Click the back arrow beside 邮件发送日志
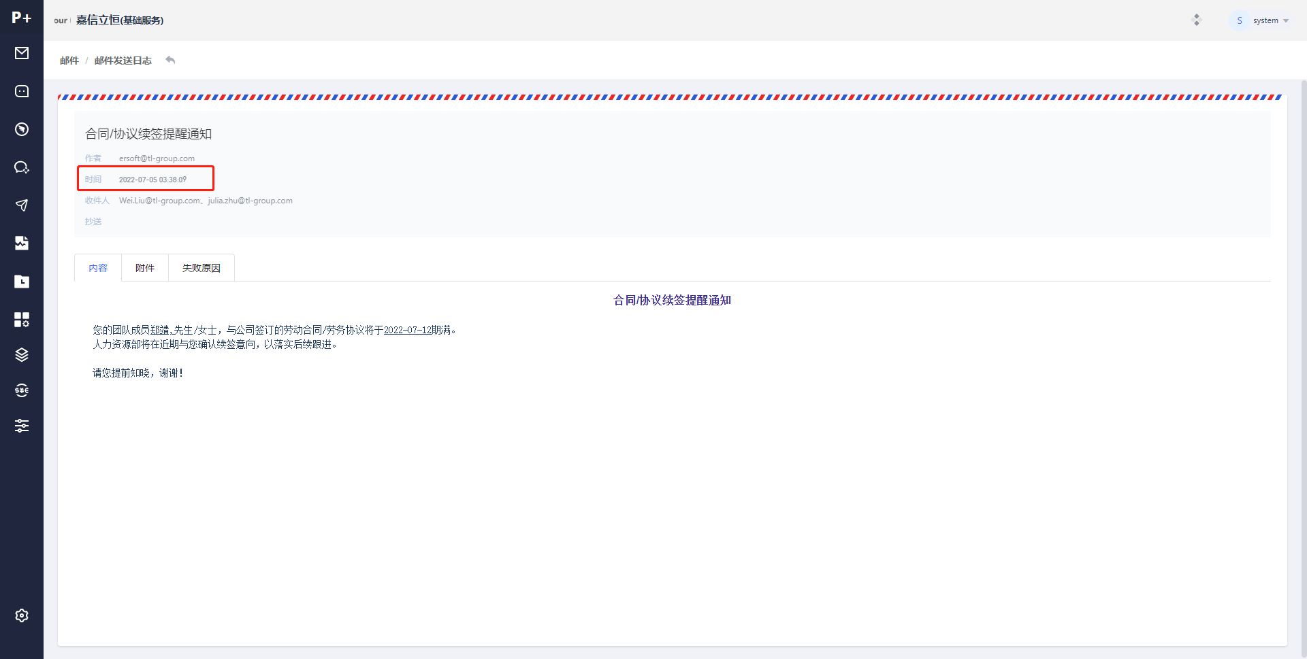1307x659 pixels. click(x=170, y=61)
